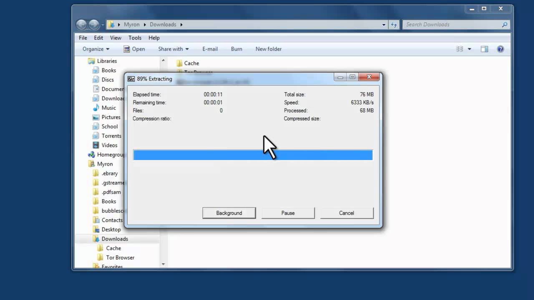Click the search magnifier icon

point(505,25)
